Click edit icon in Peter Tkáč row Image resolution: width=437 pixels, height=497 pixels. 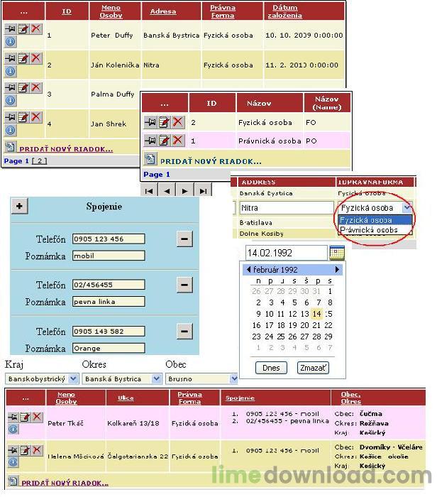[x=25, y=417]
